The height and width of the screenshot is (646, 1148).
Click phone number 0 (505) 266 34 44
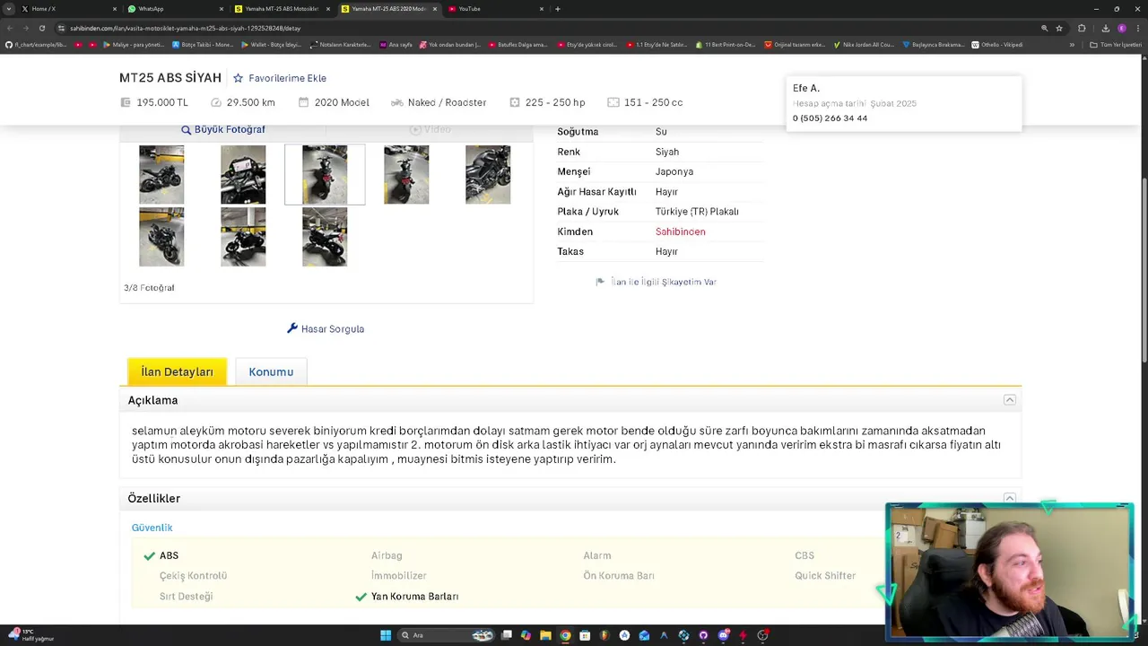point(830,118)
